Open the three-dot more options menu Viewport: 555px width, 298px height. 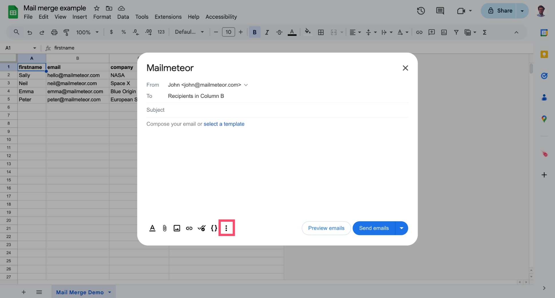point(226,228)
